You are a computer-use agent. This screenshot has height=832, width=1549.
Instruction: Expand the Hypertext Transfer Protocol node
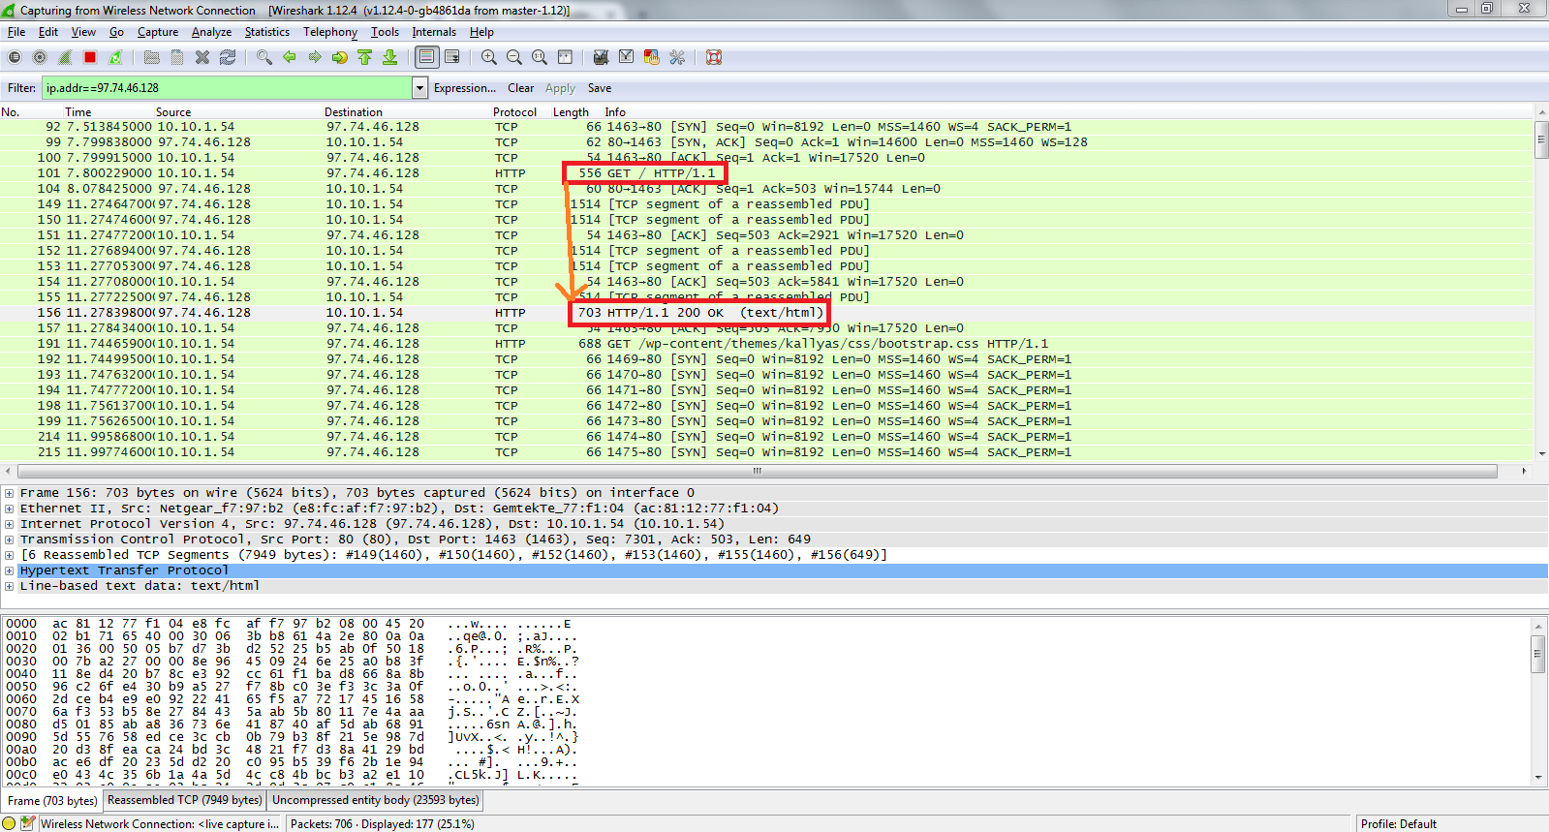pos(10,570)
